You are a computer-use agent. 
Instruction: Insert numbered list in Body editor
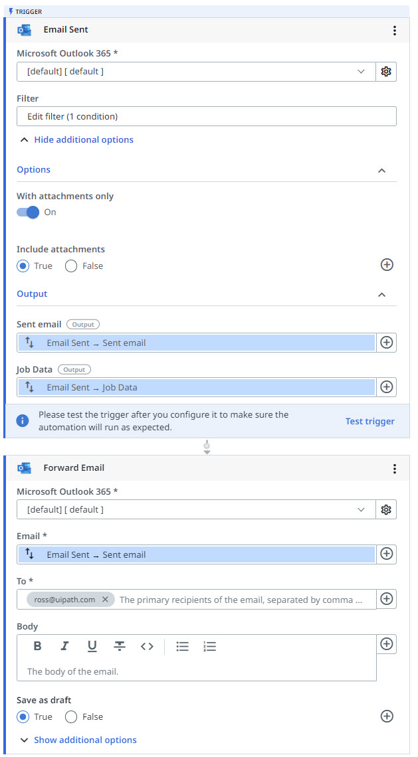click(210, 646)
